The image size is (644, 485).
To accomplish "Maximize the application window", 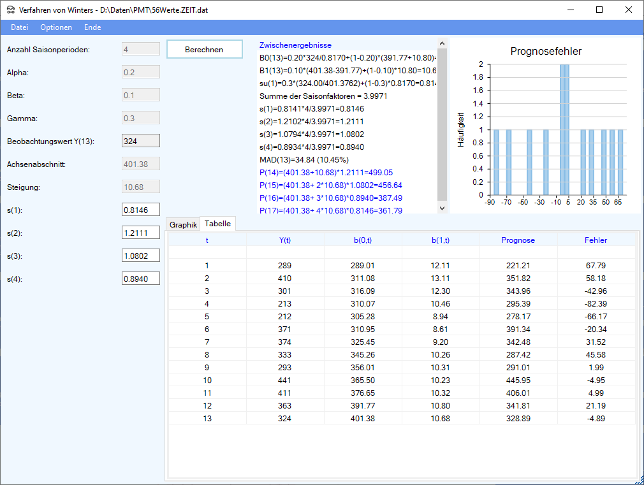I will [599, 10].
